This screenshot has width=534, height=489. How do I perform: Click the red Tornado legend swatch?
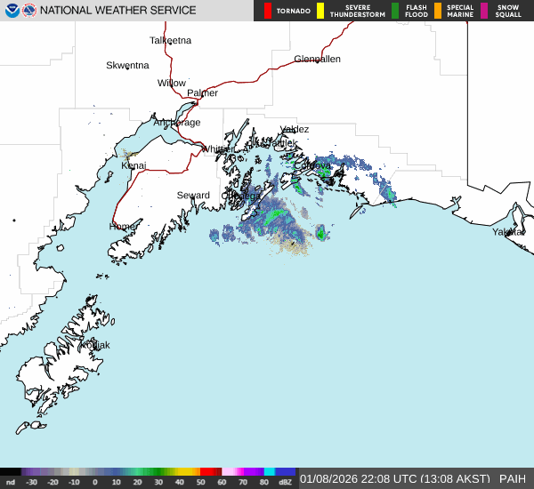(x=267, y=11)
